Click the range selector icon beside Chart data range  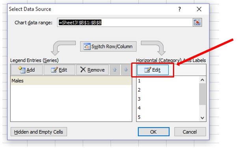click(x=197, y=22)
